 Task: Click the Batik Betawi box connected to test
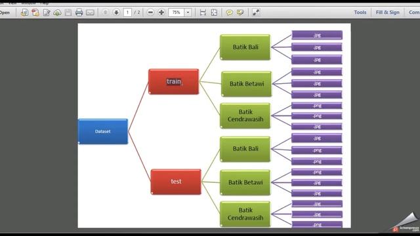[x=245, y=182]
